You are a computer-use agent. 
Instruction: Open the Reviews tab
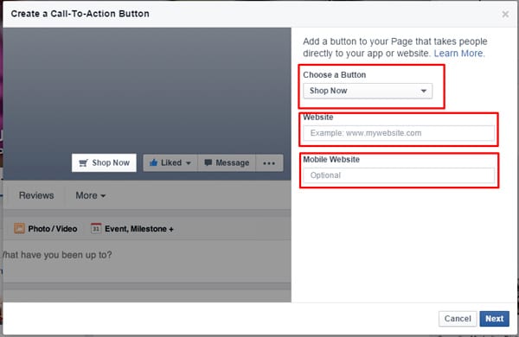[x=36, y=195]
